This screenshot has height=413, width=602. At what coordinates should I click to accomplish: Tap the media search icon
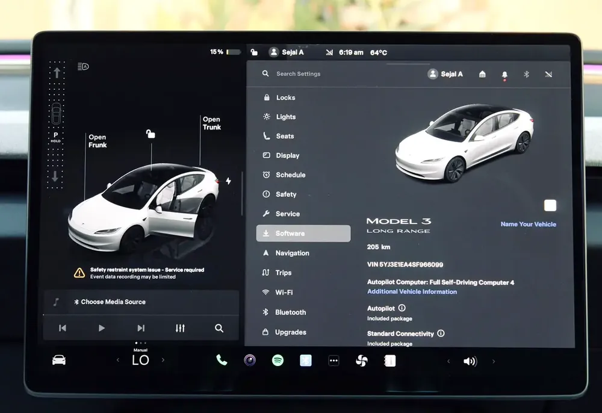[x=219, y=328]
